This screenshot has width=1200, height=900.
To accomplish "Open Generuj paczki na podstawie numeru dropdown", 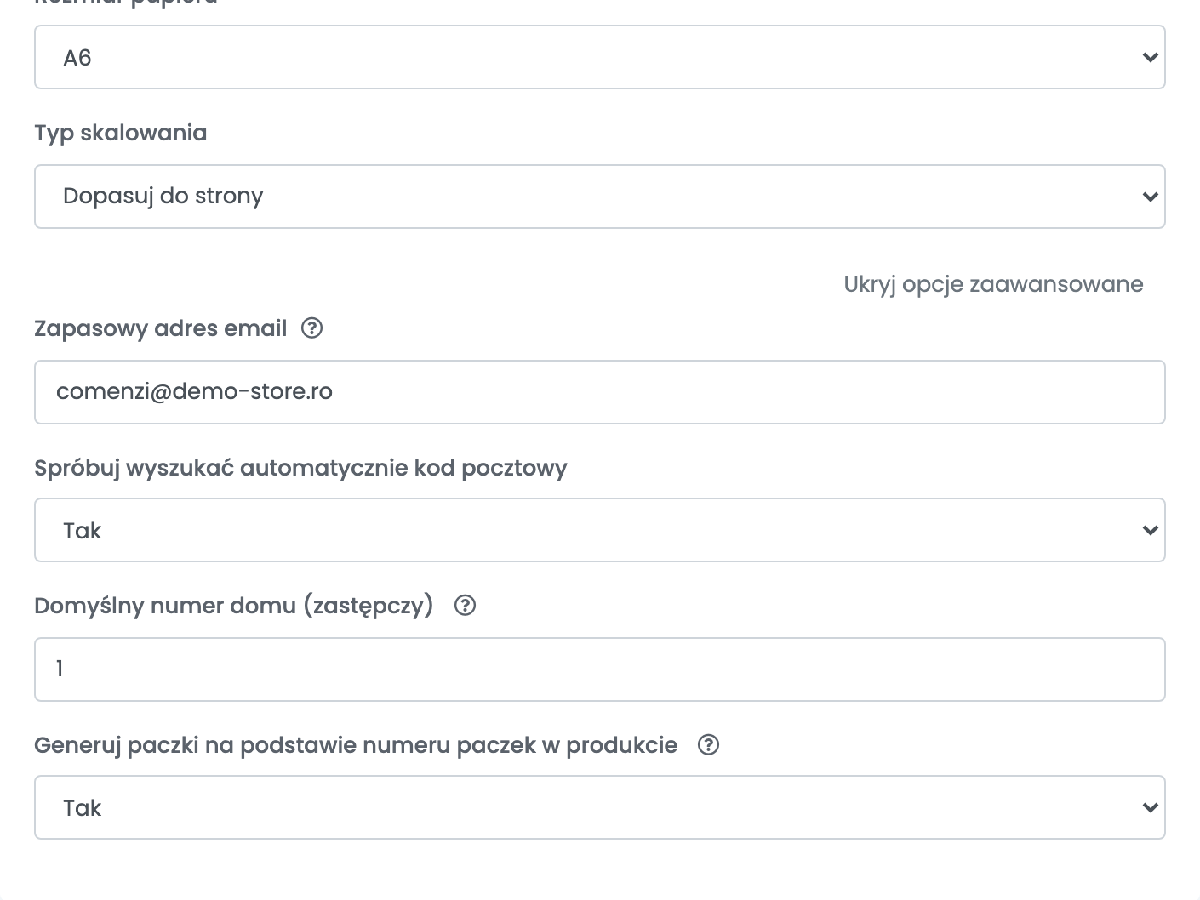I will pyautogui.click(x=600, y=807).
